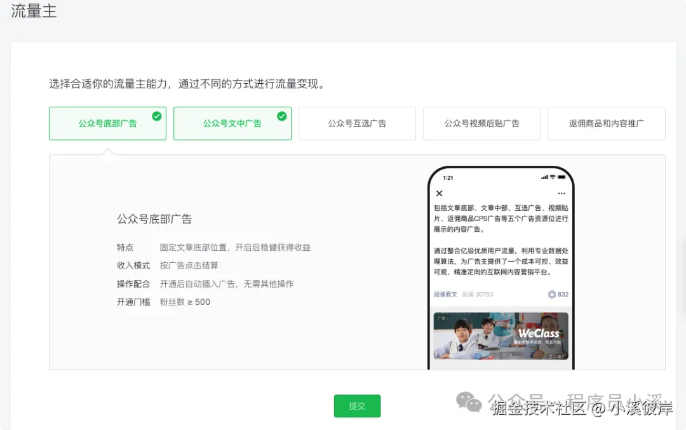686x430 pixels.
Task: Click the chat bubble watermark icon
Action: tap(469, 401)
